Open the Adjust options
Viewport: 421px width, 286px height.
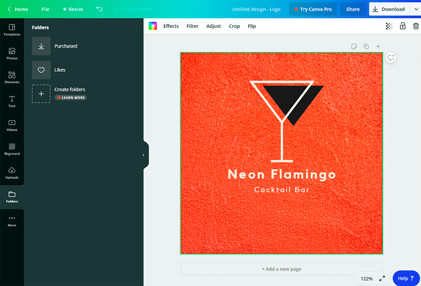tap(214, 26)
